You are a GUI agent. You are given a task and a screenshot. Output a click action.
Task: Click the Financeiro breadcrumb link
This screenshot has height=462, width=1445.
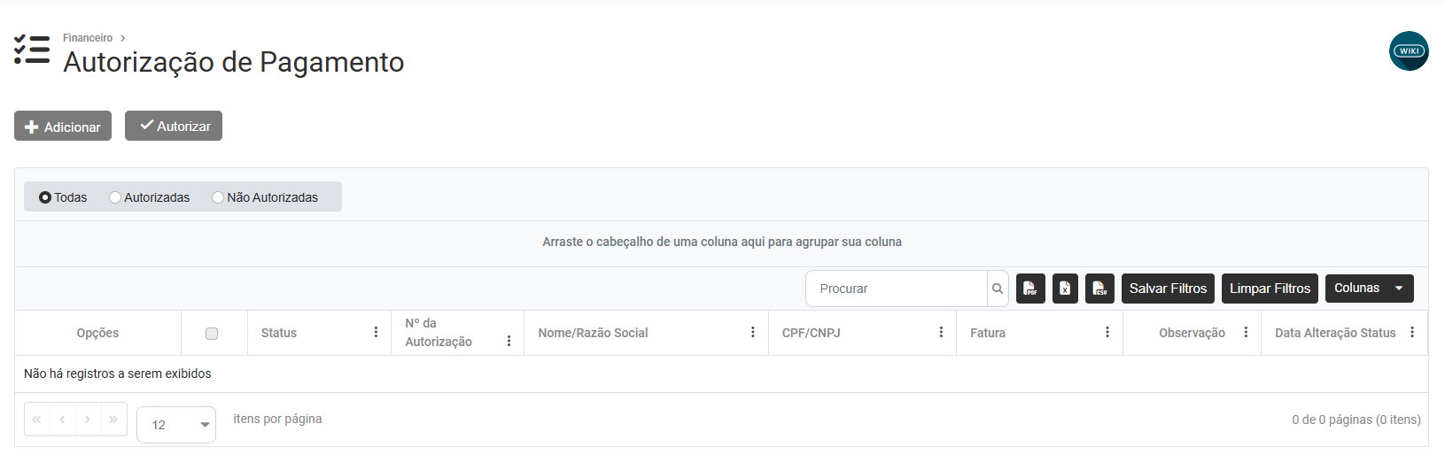(88, 38)
